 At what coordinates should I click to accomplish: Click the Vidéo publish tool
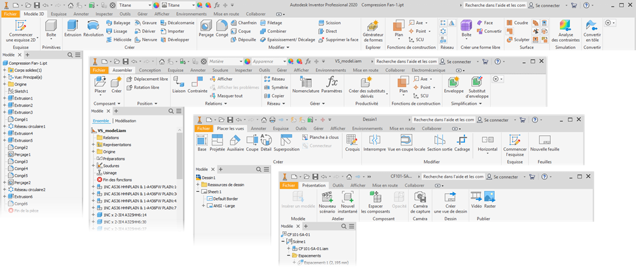click(x=476, y=199)
